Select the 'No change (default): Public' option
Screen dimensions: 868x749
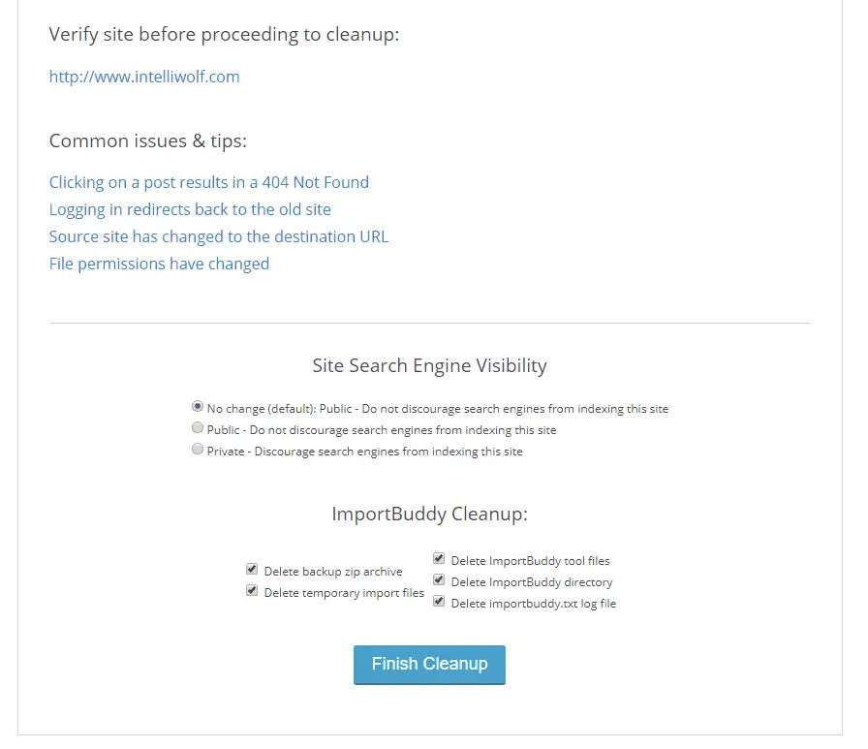[198, 406]
